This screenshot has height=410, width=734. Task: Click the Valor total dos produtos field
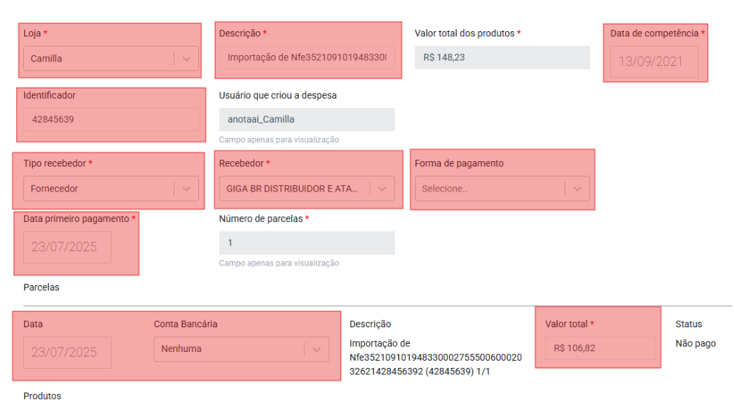coord(501,57)
